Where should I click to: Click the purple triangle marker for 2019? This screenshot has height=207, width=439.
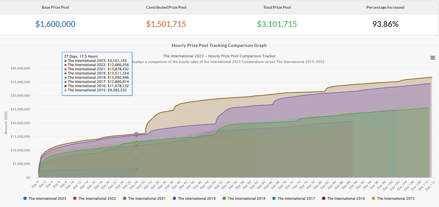[136, 135]
